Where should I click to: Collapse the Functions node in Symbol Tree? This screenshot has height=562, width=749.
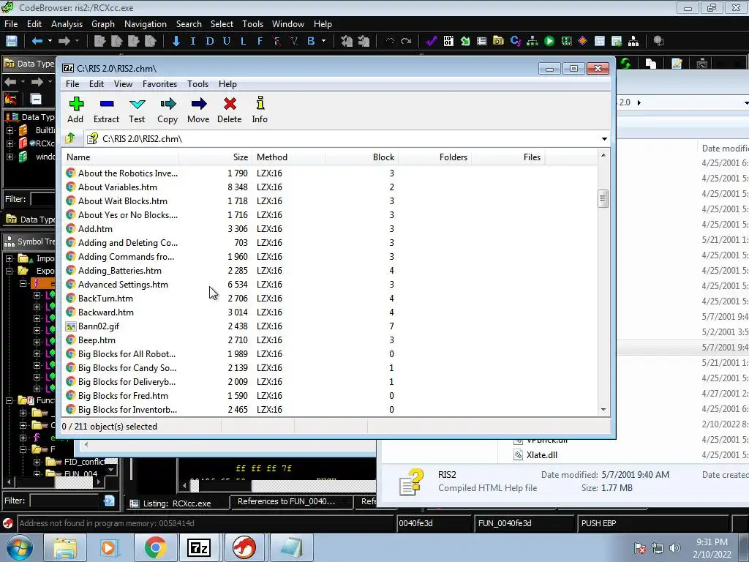coord(9,400)
